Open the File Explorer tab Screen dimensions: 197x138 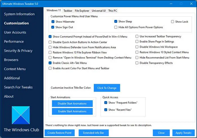click(x=82, y=11)
